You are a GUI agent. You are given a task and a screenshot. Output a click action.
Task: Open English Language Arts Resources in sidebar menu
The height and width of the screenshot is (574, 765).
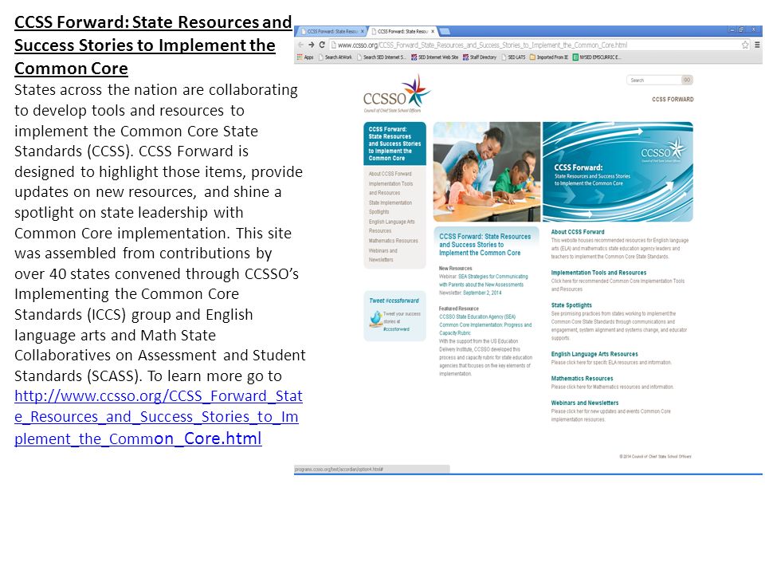[391, 226]
